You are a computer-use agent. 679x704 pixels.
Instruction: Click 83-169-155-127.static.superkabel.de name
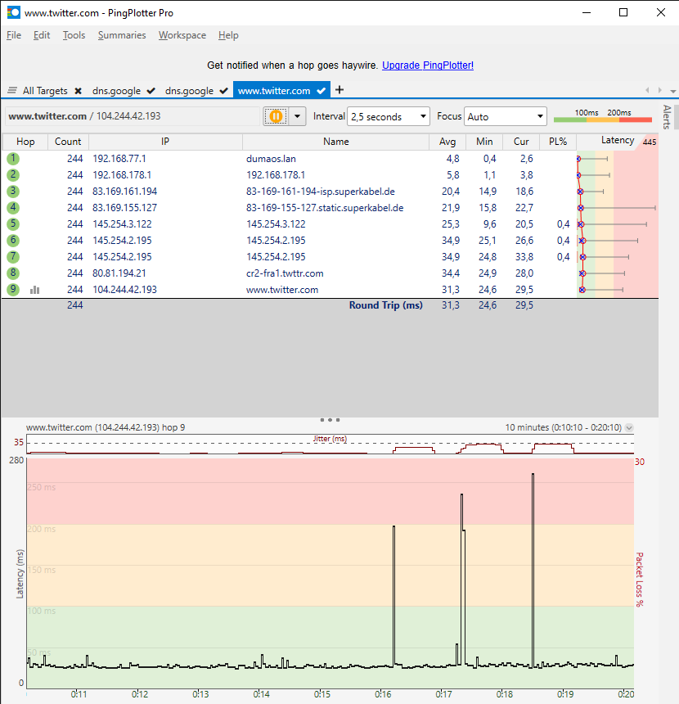[x=325, y=207]
